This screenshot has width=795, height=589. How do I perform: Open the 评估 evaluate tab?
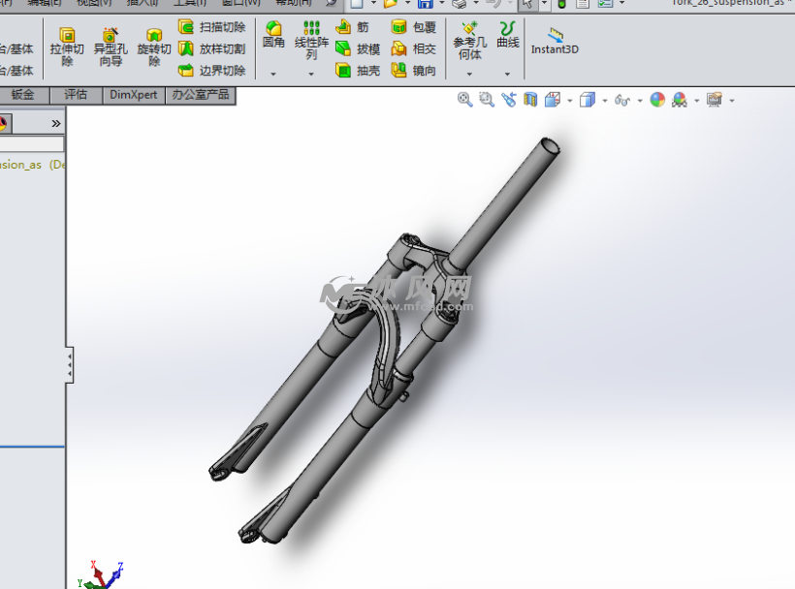76,95
